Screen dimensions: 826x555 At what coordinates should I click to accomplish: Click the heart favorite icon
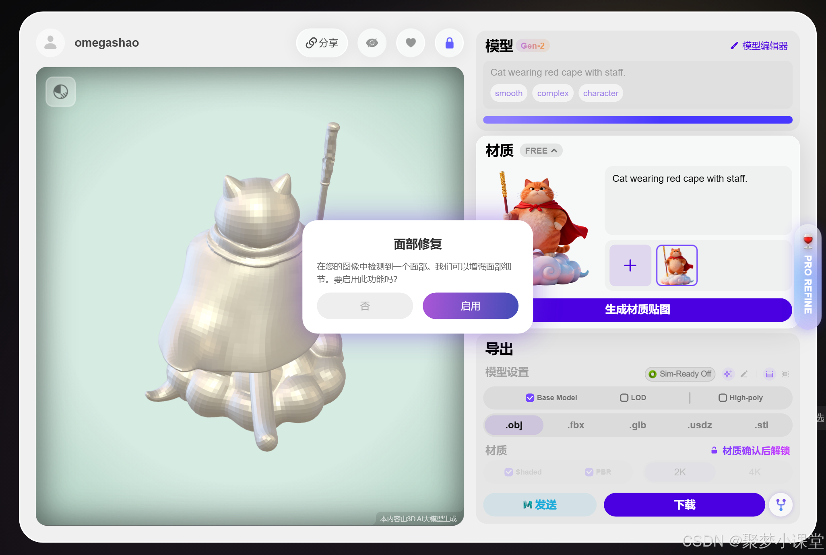pos(411,43)
